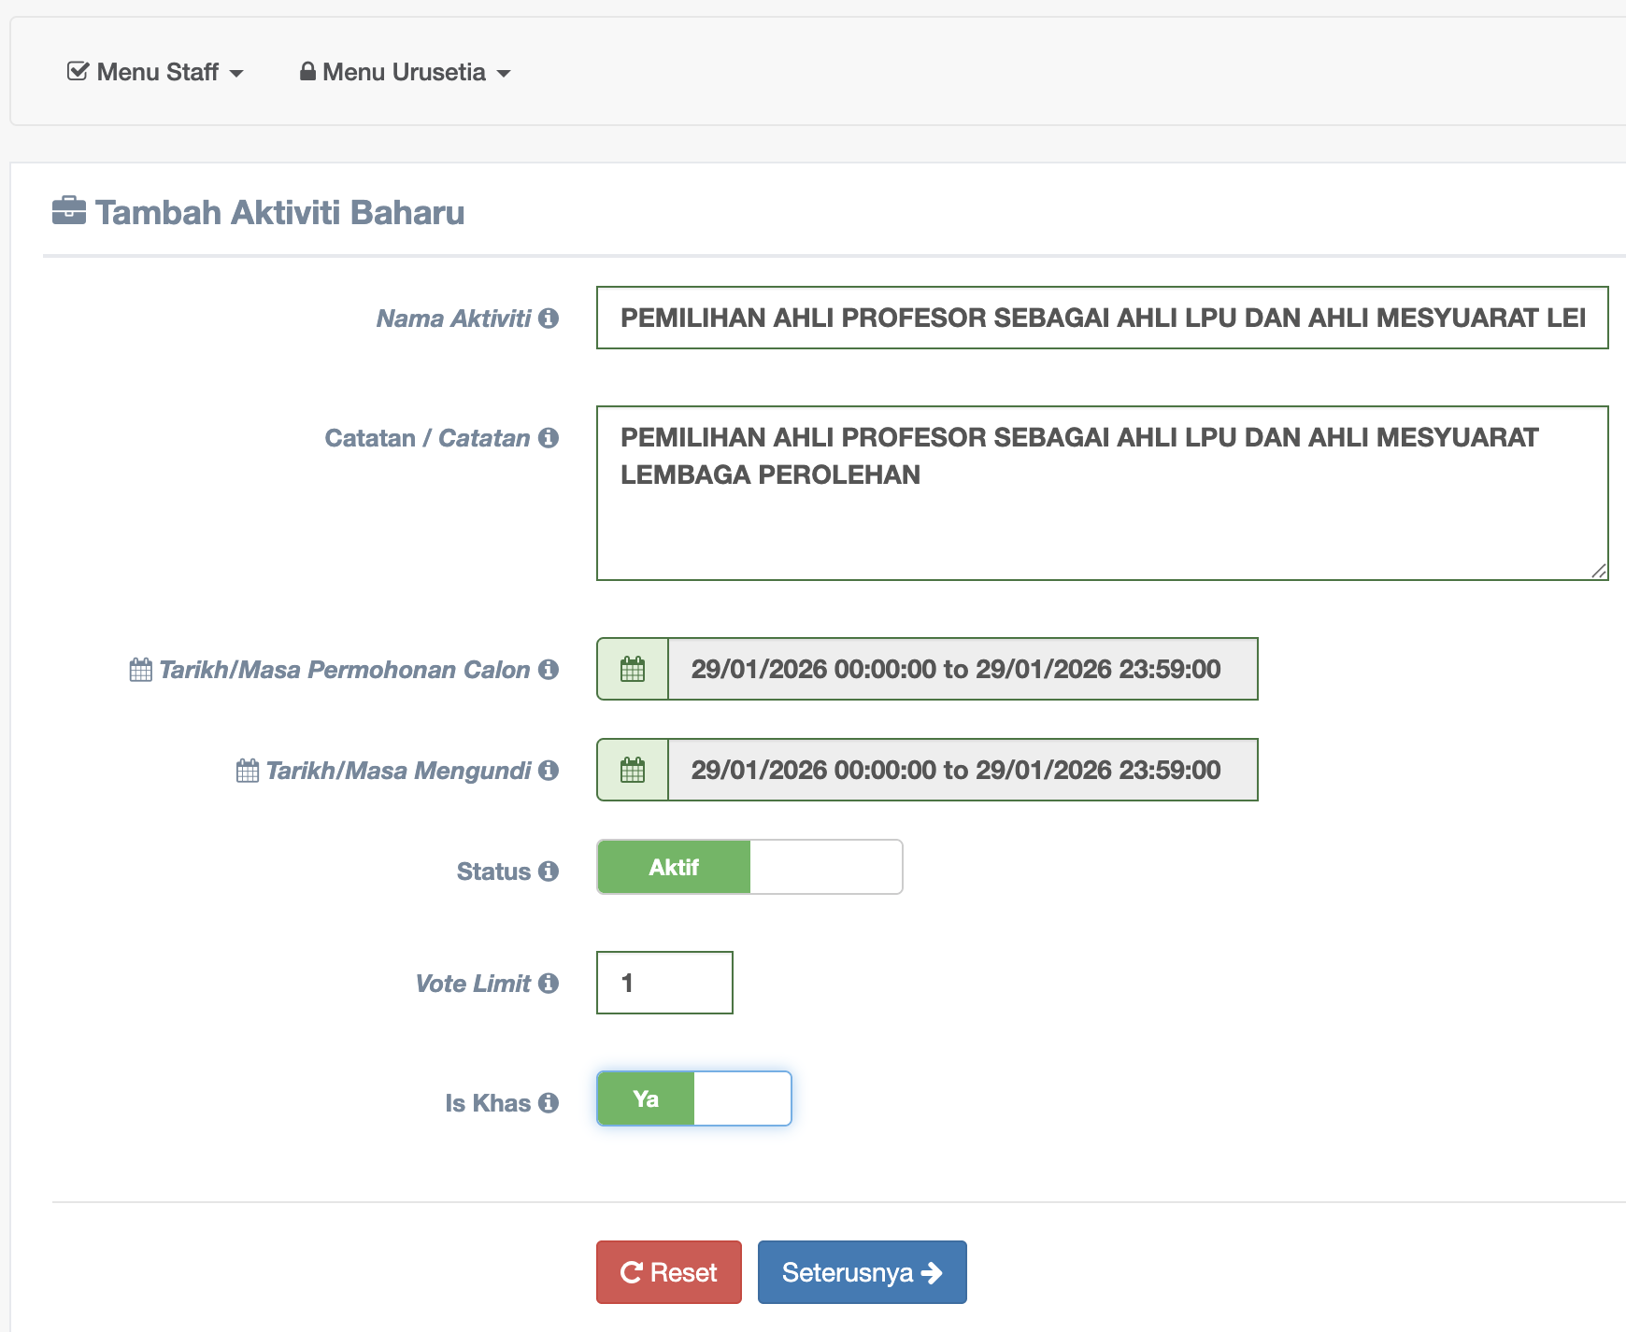Click inside the Catatan textarea
This screenshot has width=1626, height=1332.
(1102, 523)
